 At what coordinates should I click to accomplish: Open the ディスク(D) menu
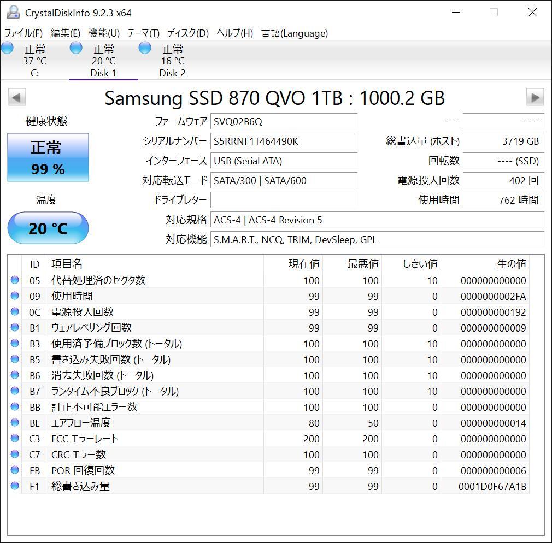[188, 33]
